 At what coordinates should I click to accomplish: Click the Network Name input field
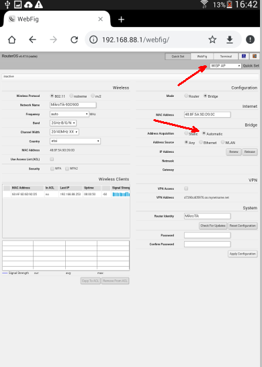73,105
